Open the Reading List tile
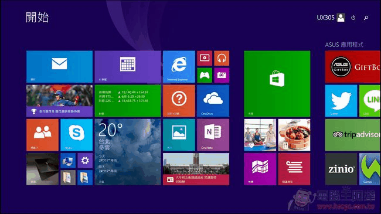The image size is (381, 214). tap(294, 169)
